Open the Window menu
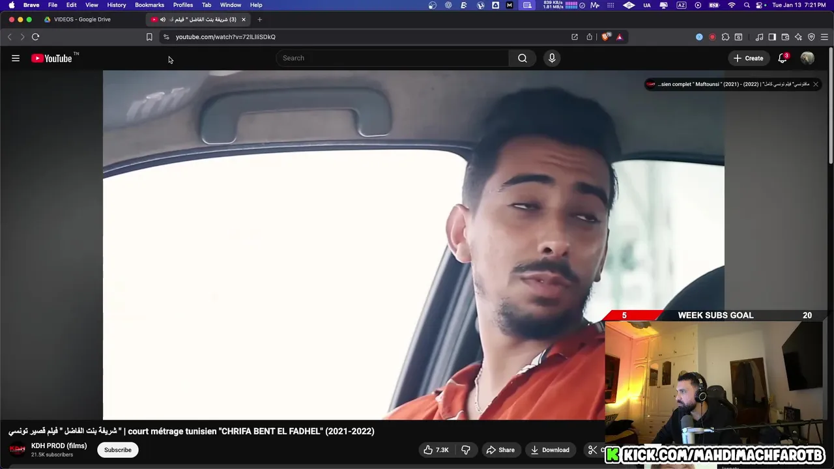 [x=231, y=5]
